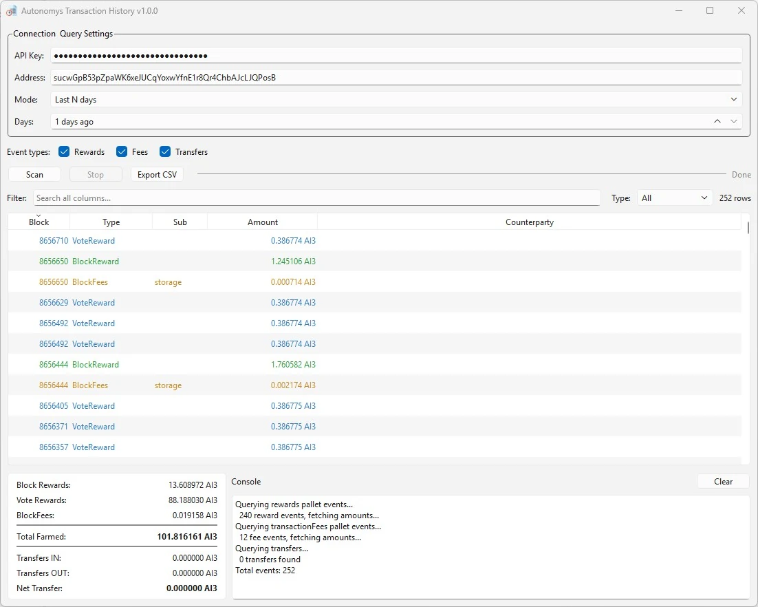Click the Total Farmed value 101.816161 AI3

(x=187, y=536)
